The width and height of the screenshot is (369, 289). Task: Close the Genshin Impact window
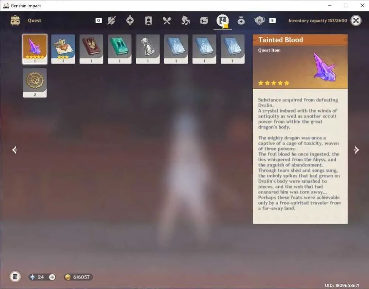pyautogui.click(x=362, y=6)
